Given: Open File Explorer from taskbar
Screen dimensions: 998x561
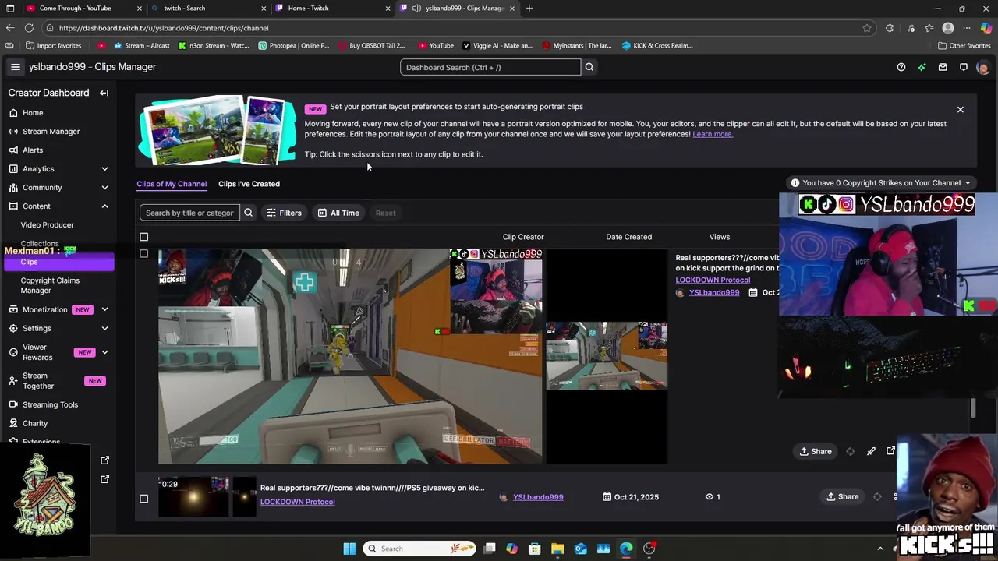Looking at the screenshot, I should point(557,549).
